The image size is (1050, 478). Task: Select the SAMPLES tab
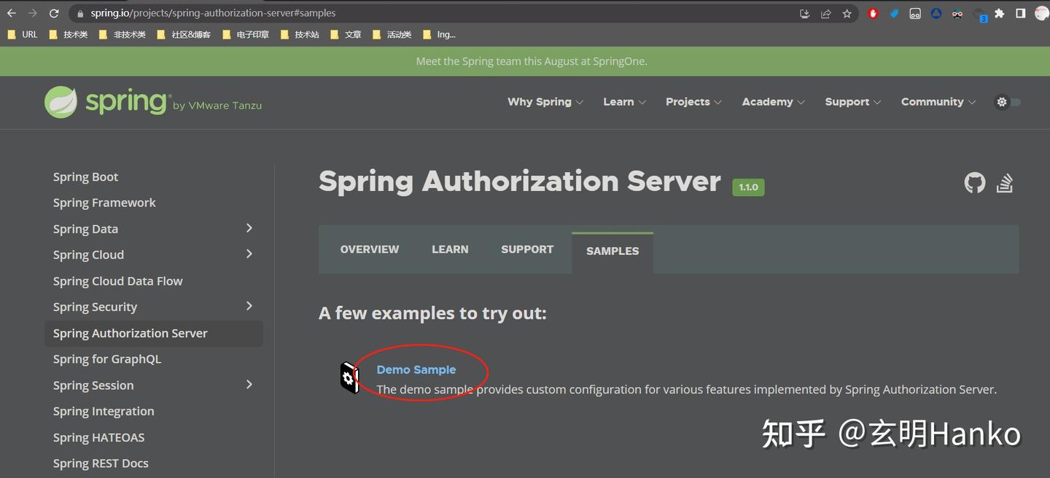tap(612, 251)
